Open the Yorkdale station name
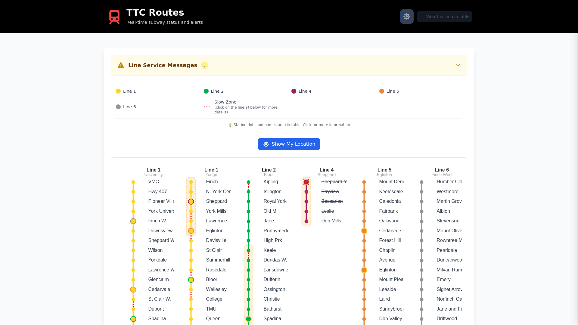Viewport: 578px width, 325px height. [x=157, y=260]
